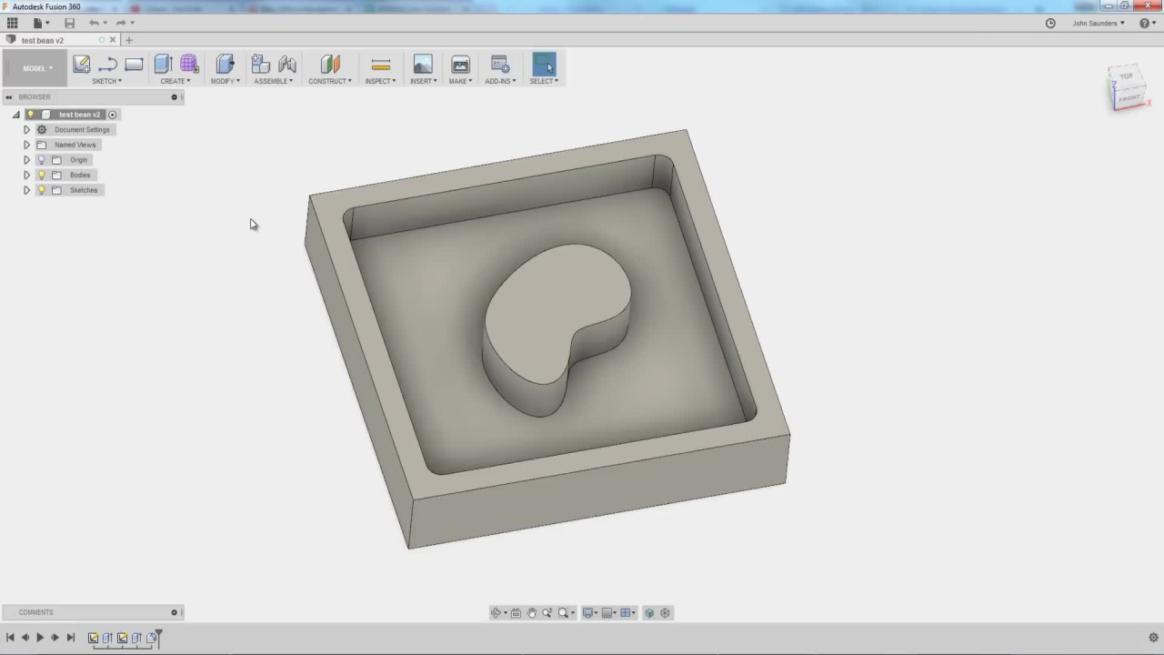Expand the Named Views node
This screenshot has height=655, width=1164.
coord(26,145)
